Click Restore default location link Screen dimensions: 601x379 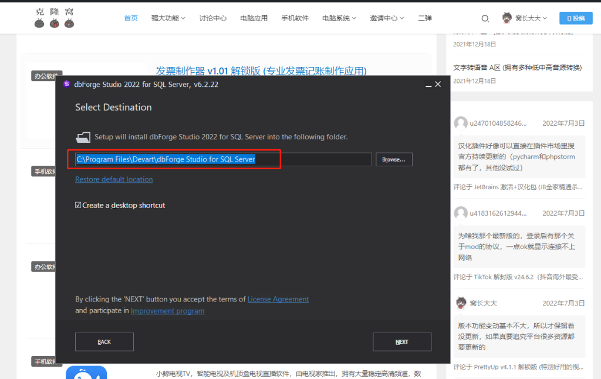(x=114, y=180)
